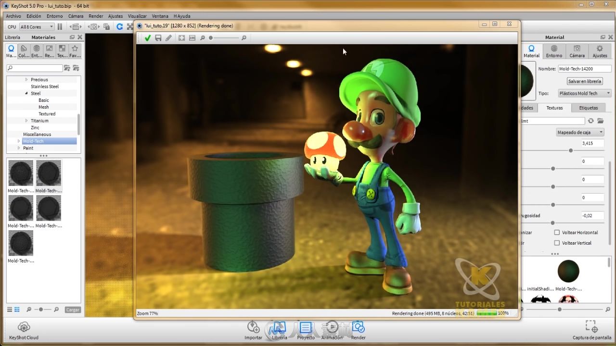Viewport: 616px width, 346px height.
Task: Browse texture file with folder icon
Action: point(600,121)
